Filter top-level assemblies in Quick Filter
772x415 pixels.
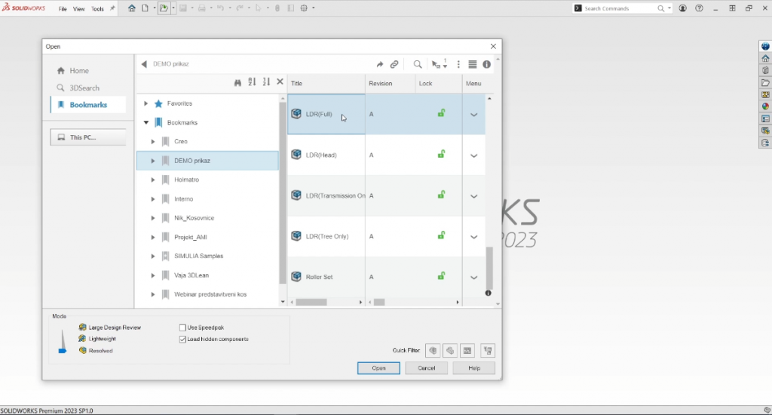[488, 350]
